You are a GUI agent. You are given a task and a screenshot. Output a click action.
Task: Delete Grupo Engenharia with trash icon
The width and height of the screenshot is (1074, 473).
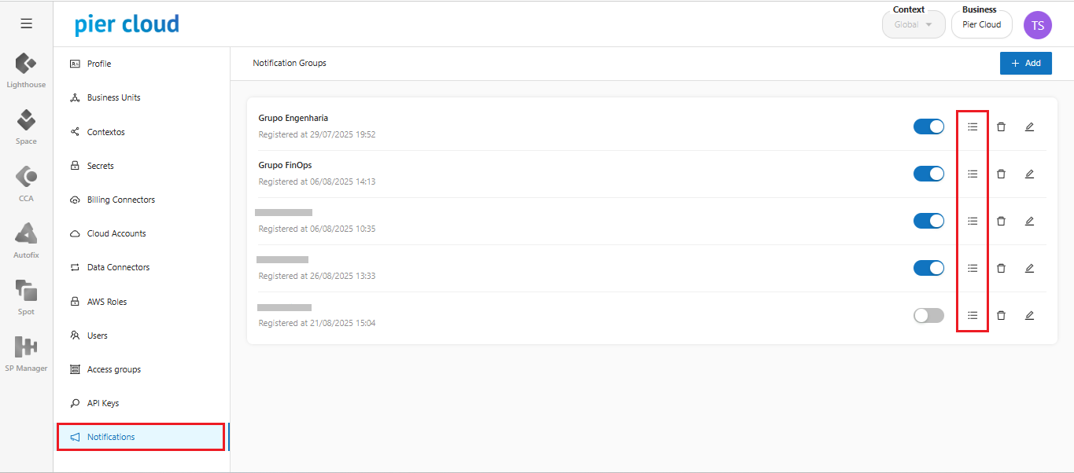click(1001, 126)
